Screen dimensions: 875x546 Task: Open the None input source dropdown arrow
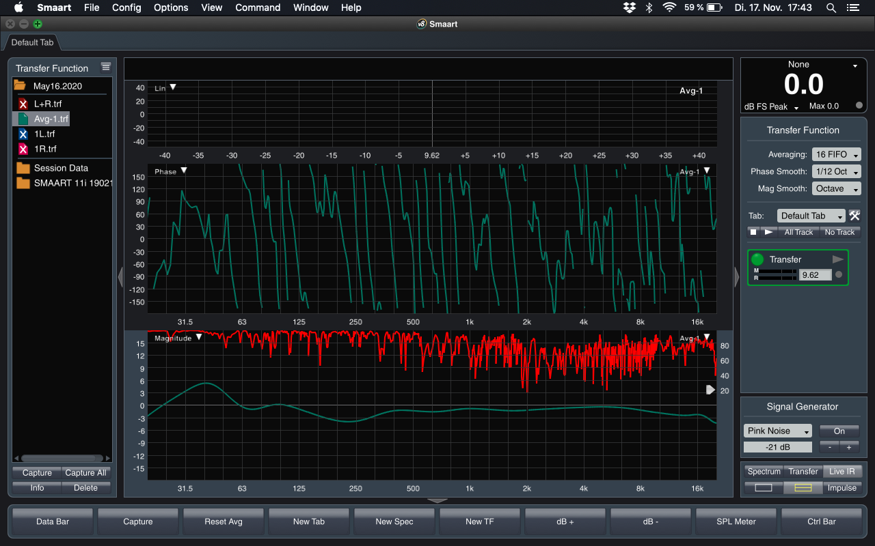[x=854, y=66]
